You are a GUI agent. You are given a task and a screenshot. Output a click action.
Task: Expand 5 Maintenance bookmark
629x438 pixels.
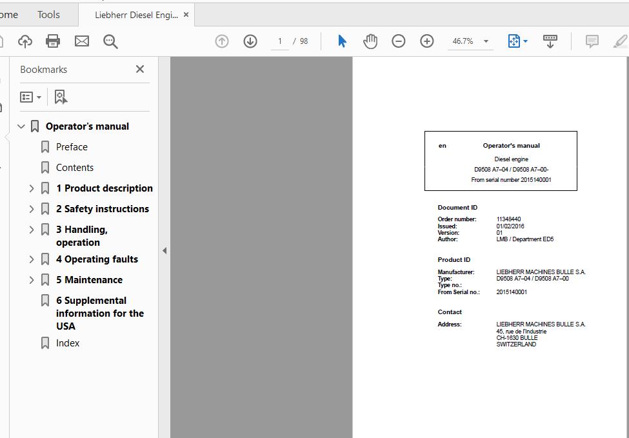(32, 279)
